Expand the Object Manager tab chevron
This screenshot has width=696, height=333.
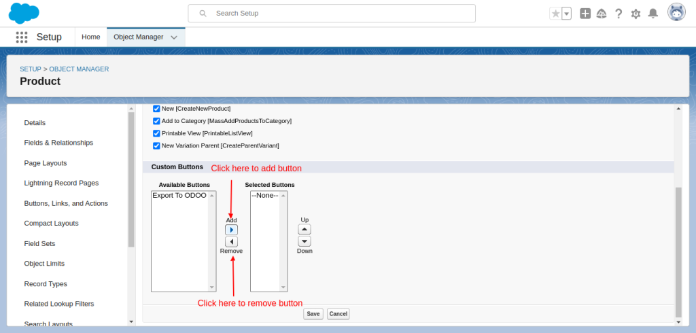174,37
